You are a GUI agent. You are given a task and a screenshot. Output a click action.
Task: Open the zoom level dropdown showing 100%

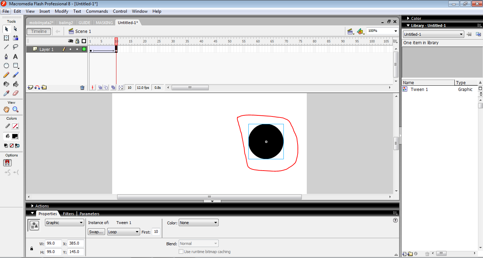click(x=395, y=31)
